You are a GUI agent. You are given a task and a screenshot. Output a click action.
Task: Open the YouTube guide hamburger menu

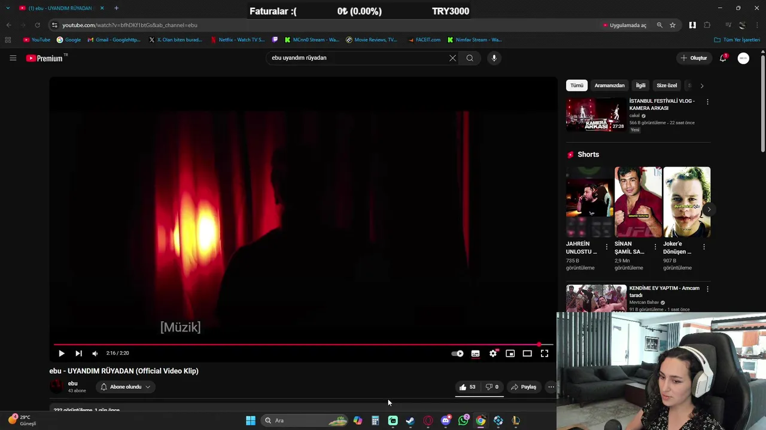pyautogui.click(x=13, y=58)
